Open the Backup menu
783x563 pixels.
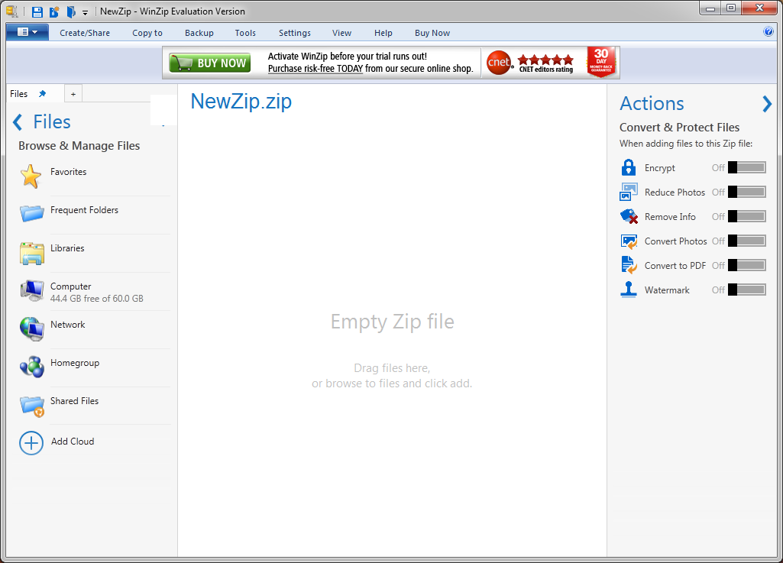coord(199,33)
